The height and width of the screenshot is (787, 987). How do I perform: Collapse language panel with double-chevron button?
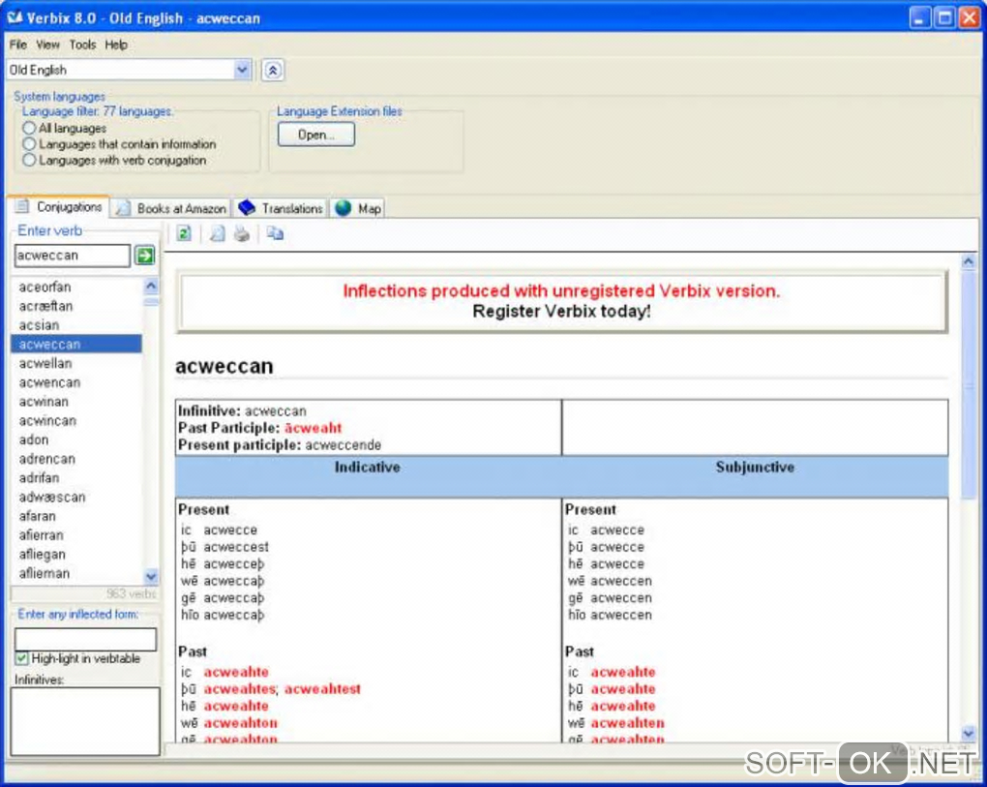click(273, 70)
